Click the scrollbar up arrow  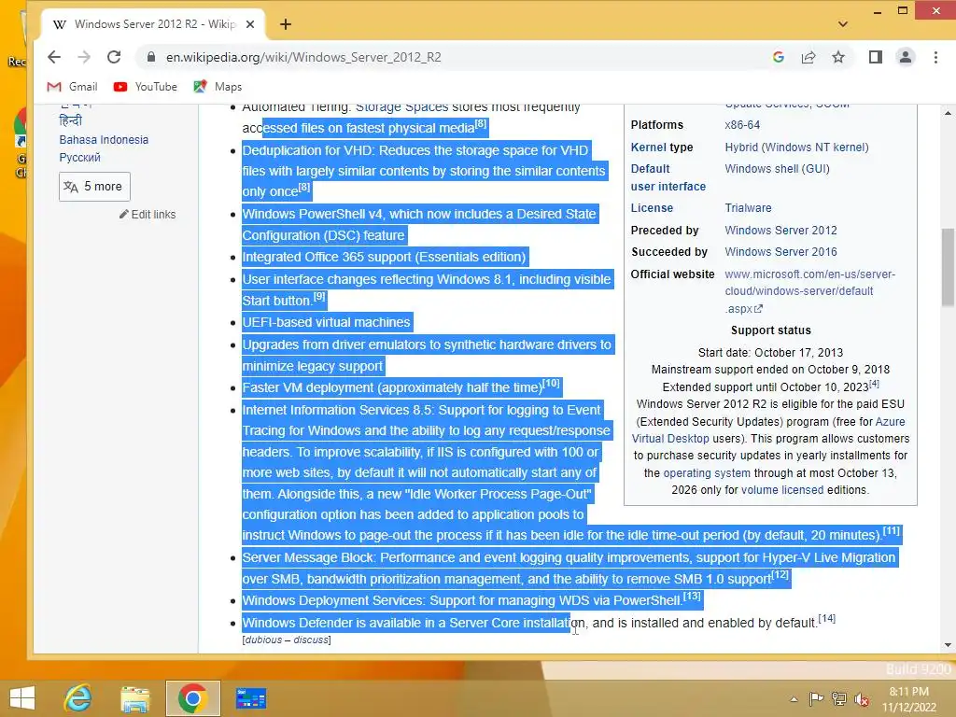point(949,113)
